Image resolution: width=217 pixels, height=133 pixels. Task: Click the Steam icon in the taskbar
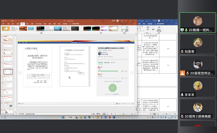[x=89, y=117]
